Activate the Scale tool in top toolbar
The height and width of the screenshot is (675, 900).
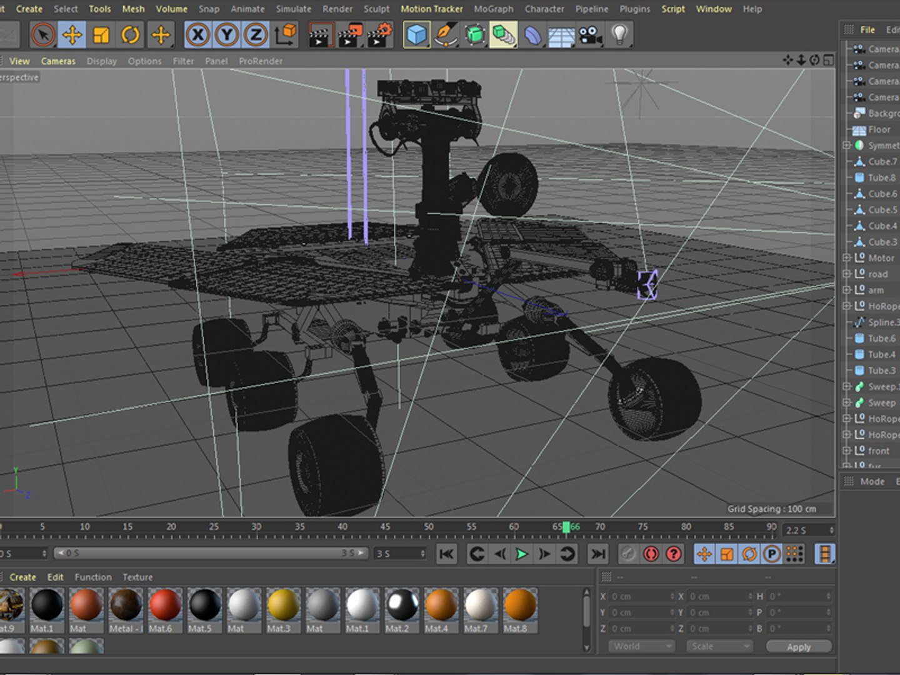[101, 35]
